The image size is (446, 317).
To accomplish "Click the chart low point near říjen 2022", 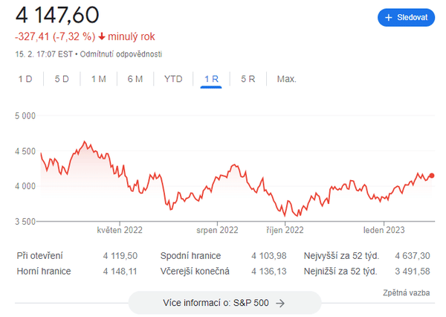I will tap(285, 216).
